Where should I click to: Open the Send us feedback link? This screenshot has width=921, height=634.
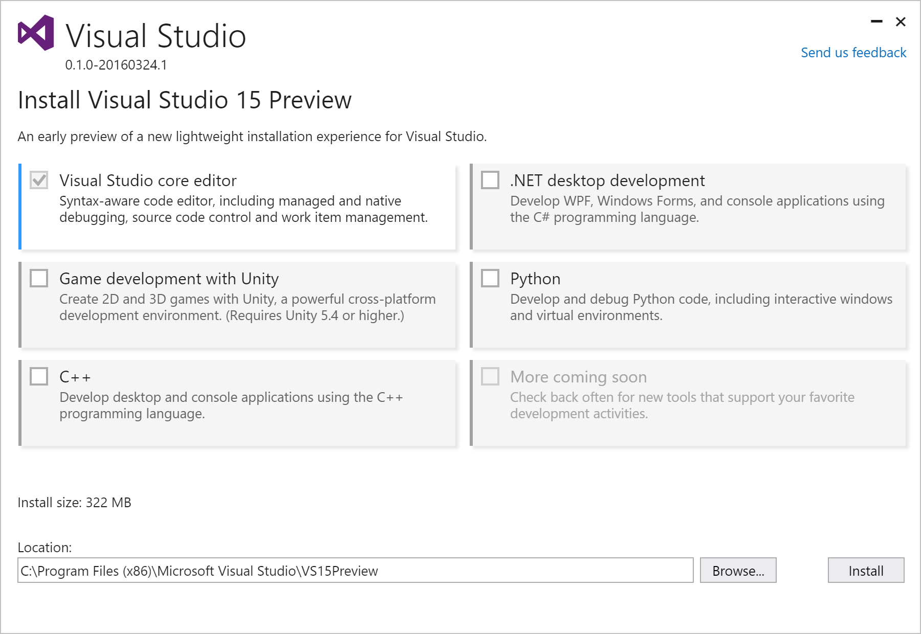point(853,52)
